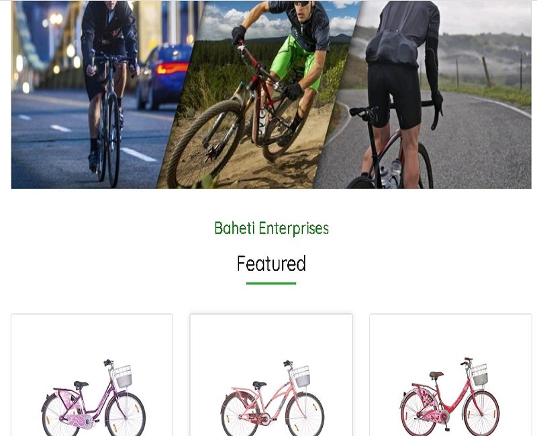Click the mountain bike's knobby front tire
Viewport: 537px width, 436px height.
pos(205,144)
